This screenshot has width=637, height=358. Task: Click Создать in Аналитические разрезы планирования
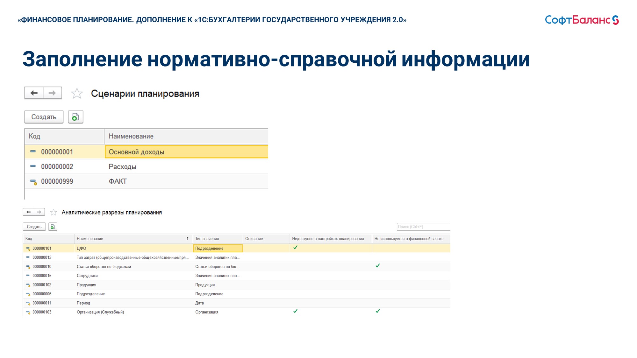click(x=34, y=227)
